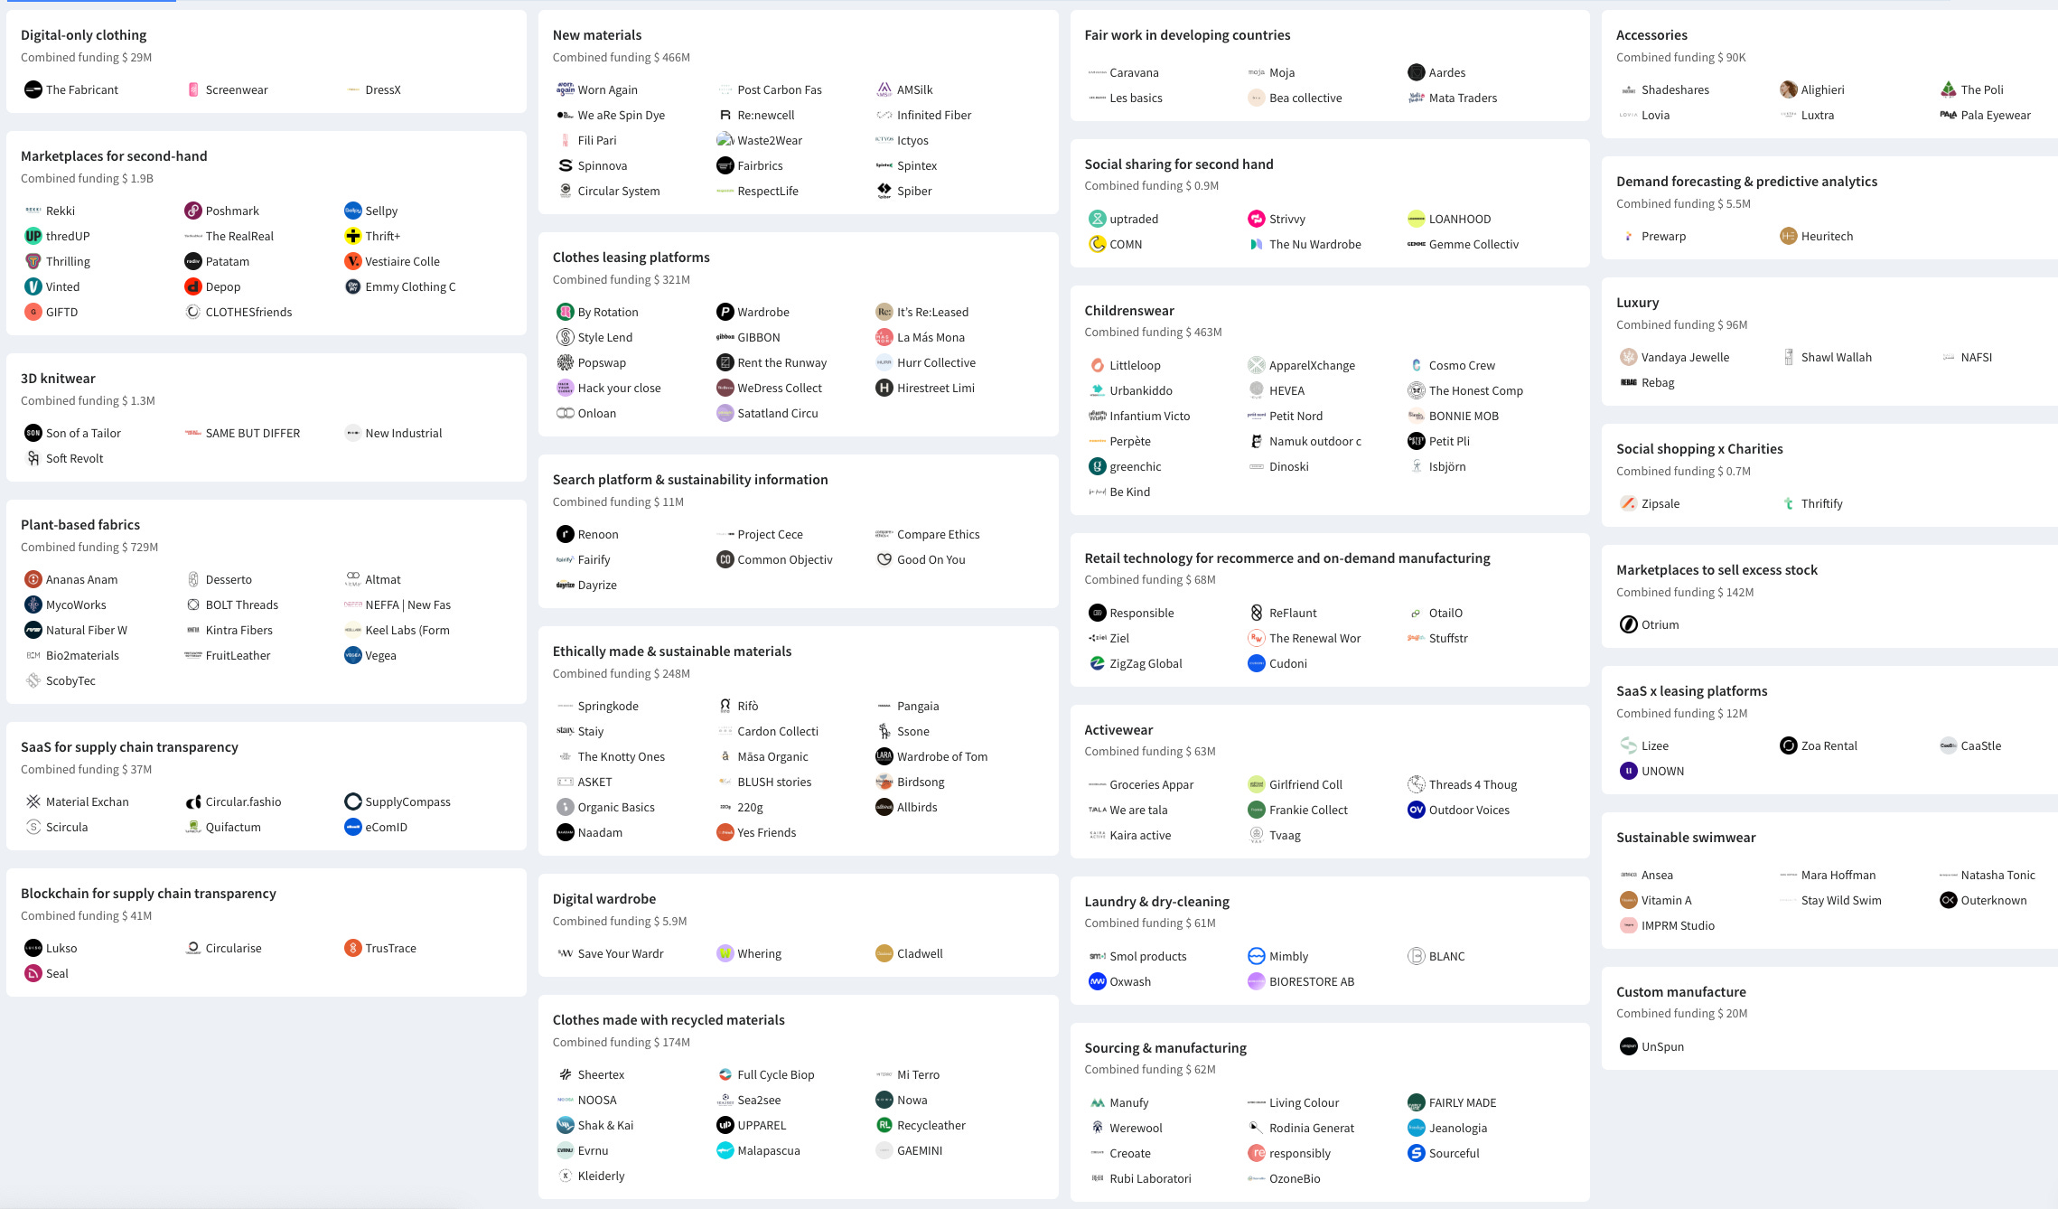Select the Childrenswear category heading
The image size is (2058, 1209).
point(1129,310)
